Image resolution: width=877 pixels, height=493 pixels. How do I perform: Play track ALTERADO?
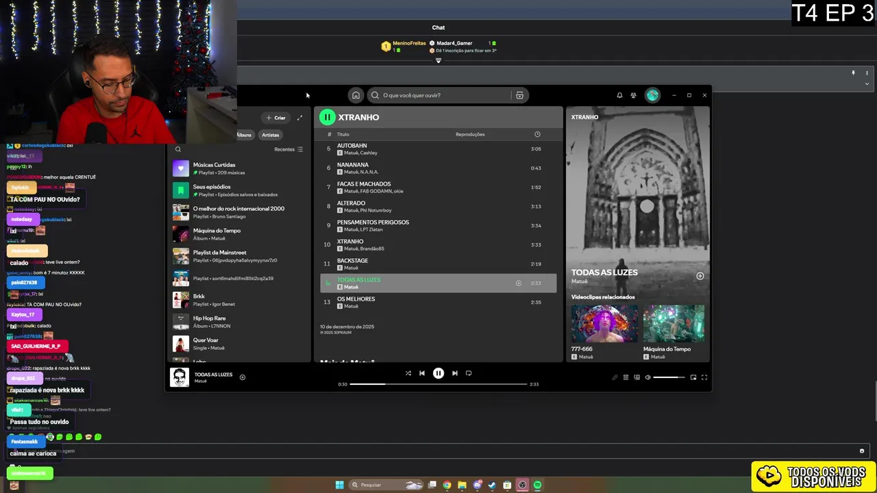click(438, 206)
